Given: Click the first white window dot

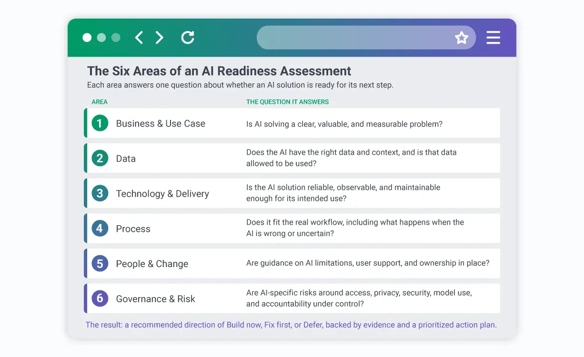Looking at the screenshot, I should point(87,38).
